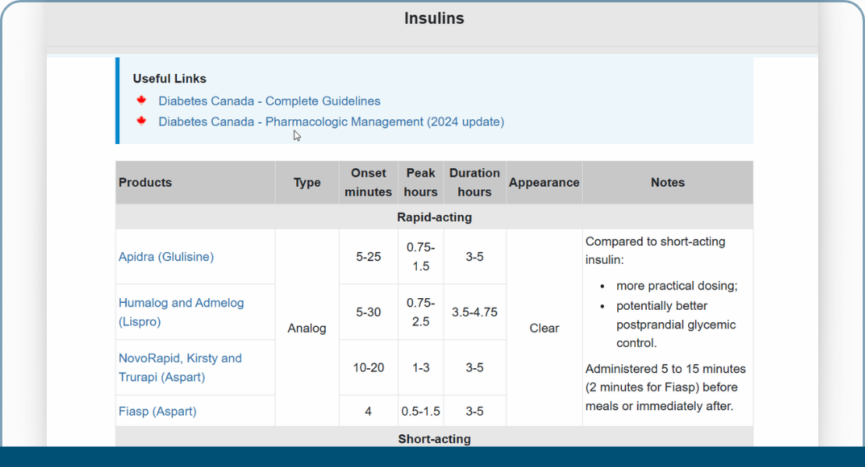Click the Onset minutes column header
Screen dimensions: 865x467
point(369,182)
